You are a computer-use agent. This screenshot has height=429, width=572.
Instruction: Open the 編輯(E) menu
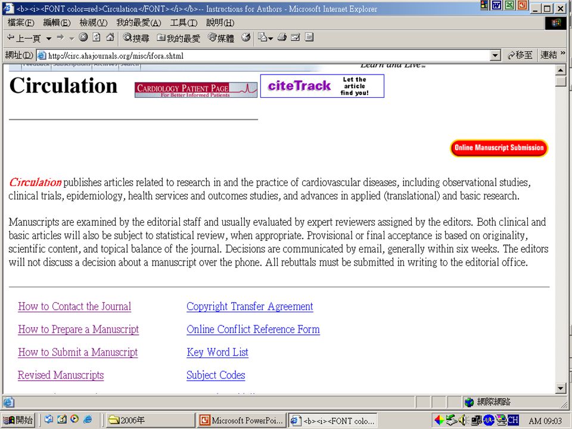[57, 23]
